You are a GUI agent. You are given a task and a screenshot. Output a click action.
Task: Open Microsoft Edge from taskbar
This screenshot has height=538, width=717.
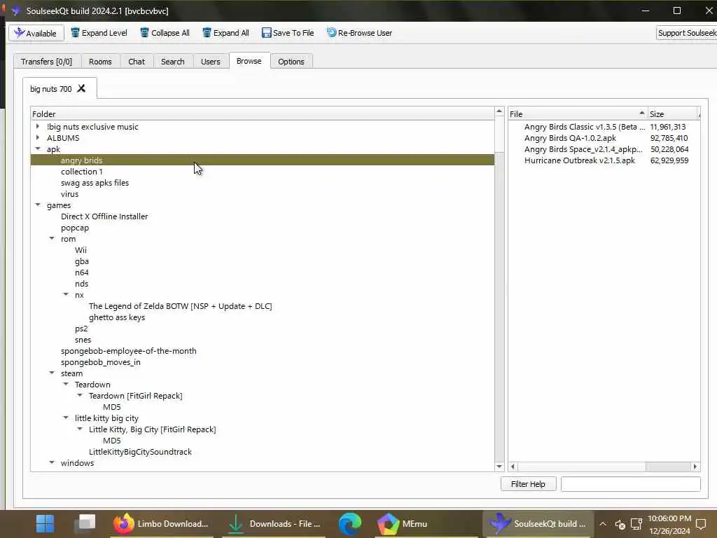click(x=350, y=523)
